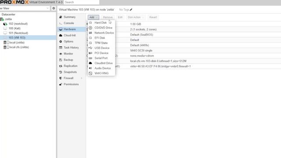This screenshot has width=281, height=158.
Task: Click the Permissions unlock icon
Action: click(61, 84)
